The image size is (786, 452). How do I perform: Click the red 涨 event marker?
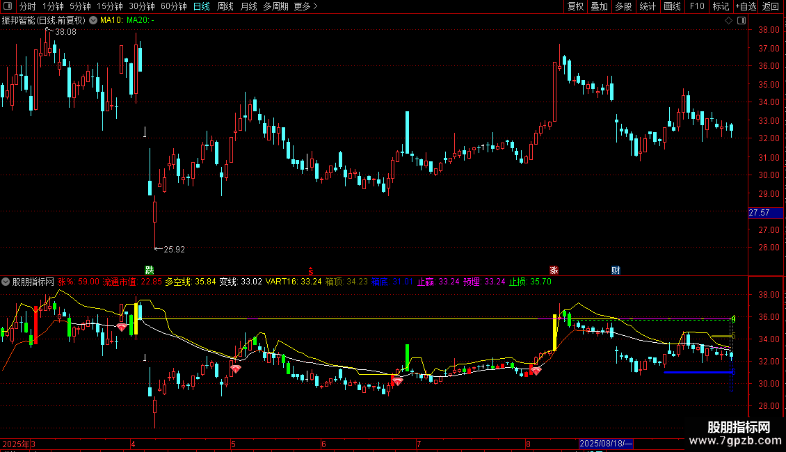(x=554, y=270)
